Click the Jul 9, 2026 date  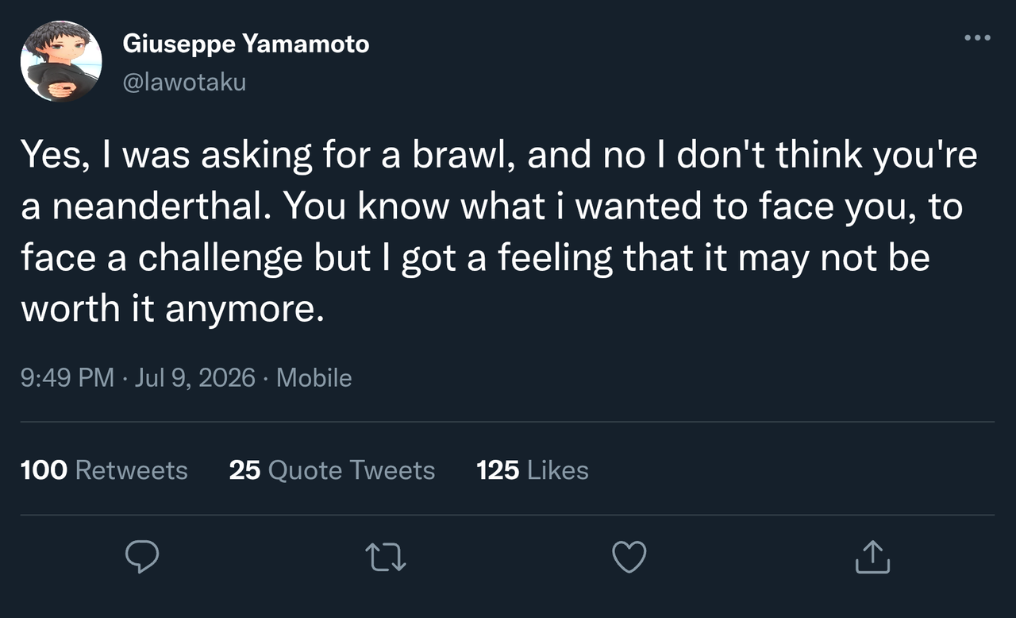point(195,378)
